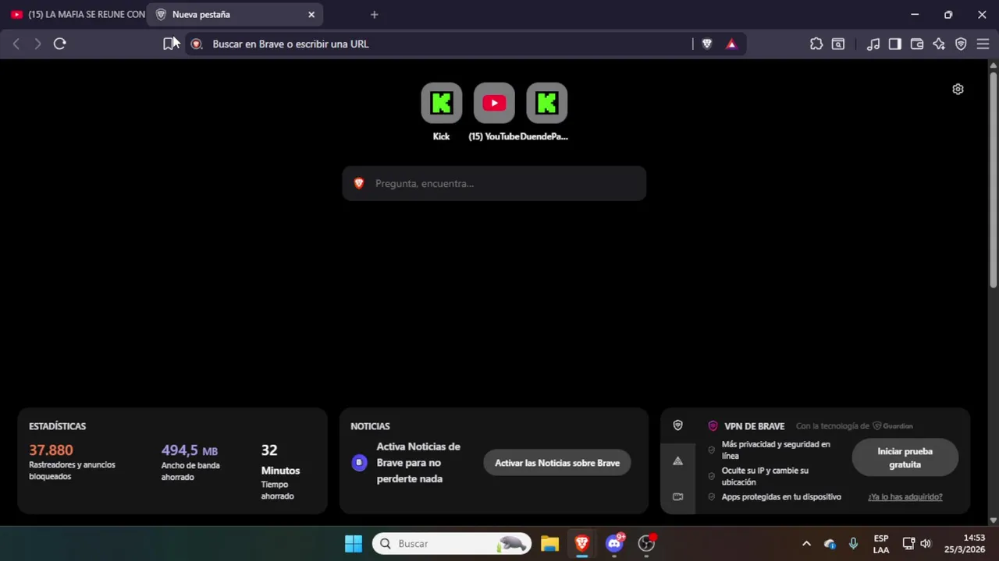Image resolution: width=999 pixels, height=561 pixels.
Task: Open the music note playlist icon
Action: [873, 44]
